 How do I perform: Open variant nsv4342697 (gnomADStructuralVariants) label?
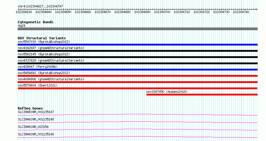tap(51, 48)
